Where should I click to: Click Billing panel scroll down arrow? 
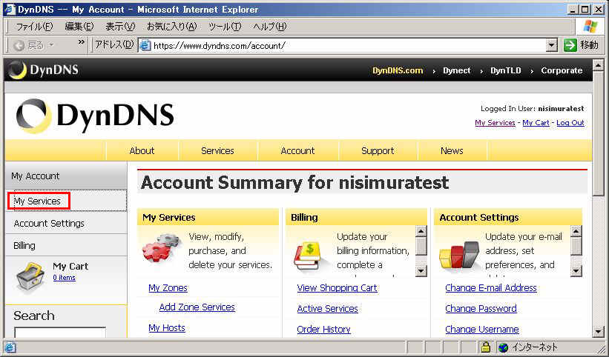point(421,270)
